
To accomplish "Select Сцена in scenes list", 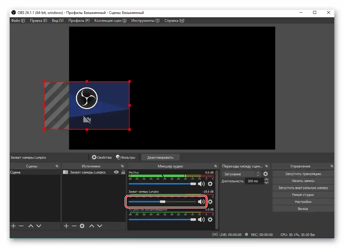I will 35,172.
